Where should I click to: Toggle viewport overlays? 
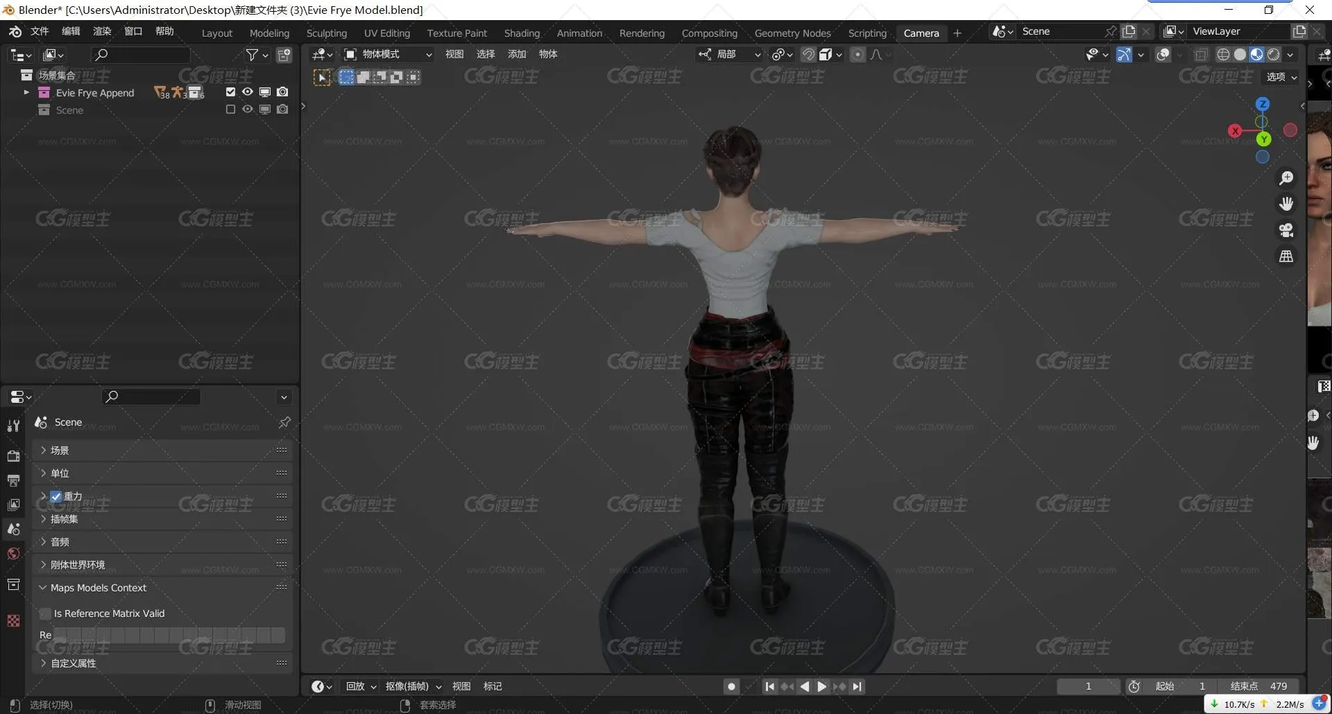[x=1163, y=55]
